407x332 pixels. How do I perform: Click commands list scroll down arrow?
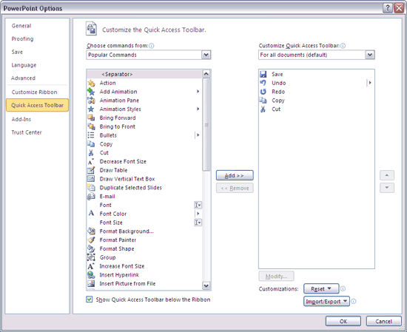(206, 285)
